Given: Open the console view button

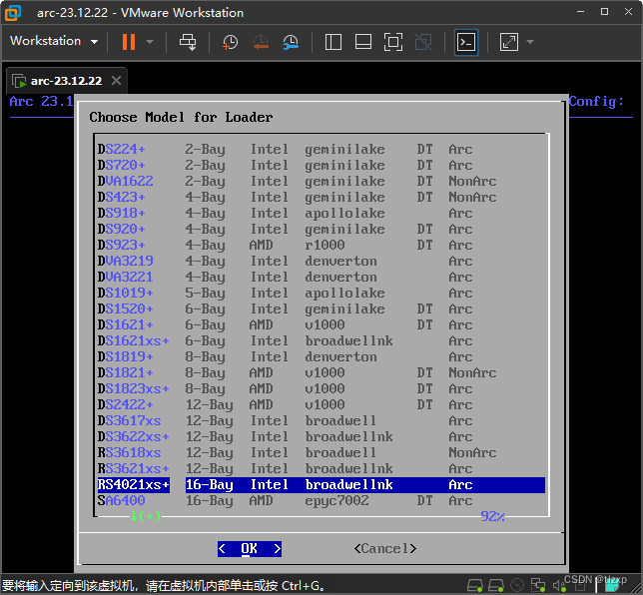Looking at the screenshot, I should (466, 42).
